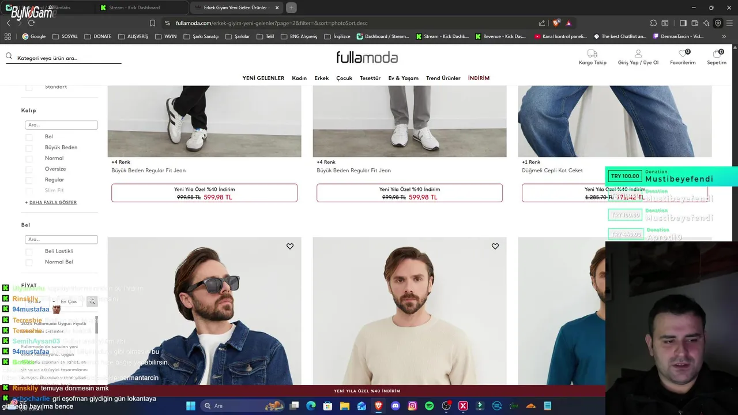The height and width of the screenshot is (415, 738).
Task: Open Kargo Takip truck icon
Action: click(592, 54)
